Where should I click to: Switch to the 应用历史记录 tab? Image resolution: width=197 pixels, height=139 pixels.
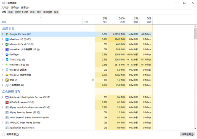[x=21, y=12]
